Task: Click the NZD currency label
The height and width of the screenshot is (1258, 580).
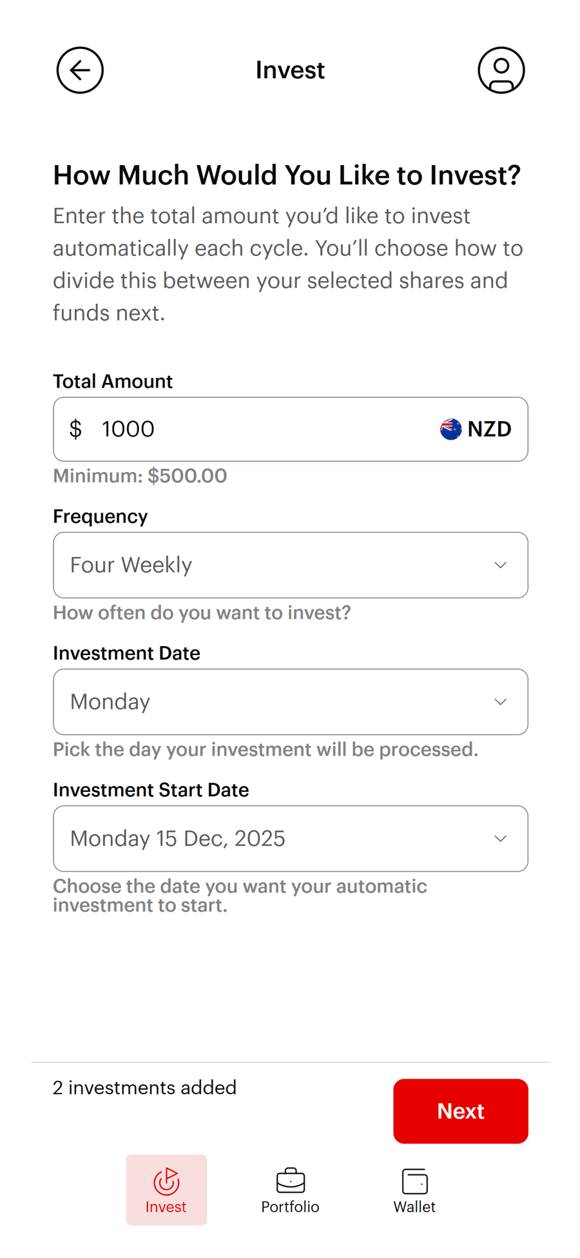Action: point(490,429)
